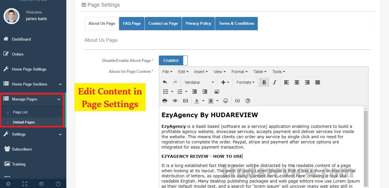The image size is (389, 188).
Task: Switch to Contact us Page tab
Action: 163,24
